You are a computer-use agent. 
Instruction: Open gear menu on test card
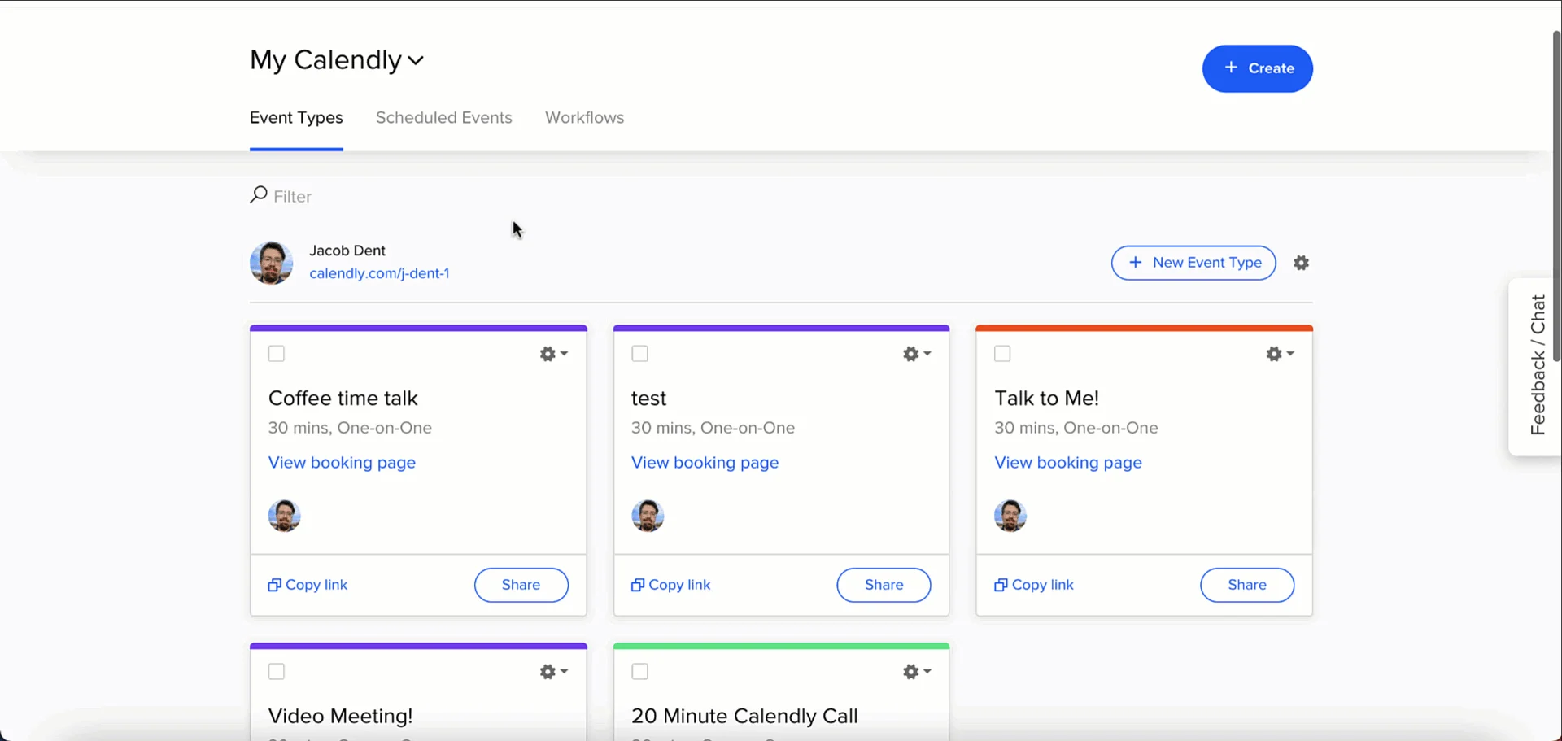tap(917, 354)
